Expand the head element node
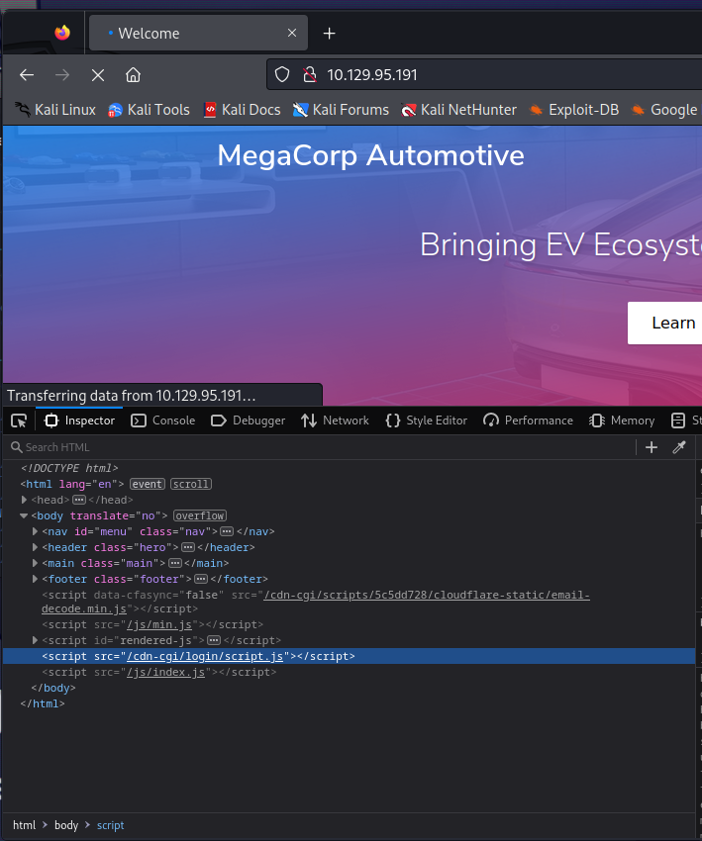The width and height of the screenshot is (702, 841). tap(24, 500)
